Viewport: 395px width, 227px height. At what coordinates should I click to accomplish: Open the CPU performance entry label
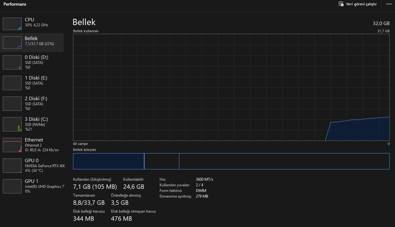[x=29, y=20]
